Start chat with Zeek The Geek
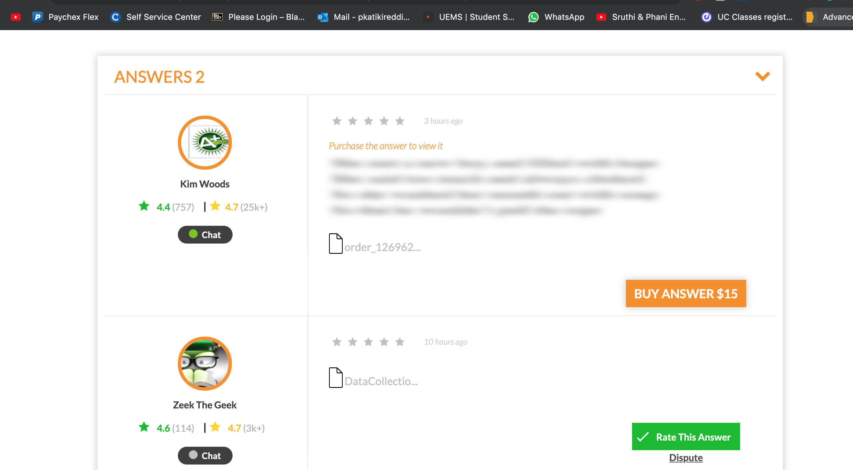853x470 pixels. tap(205, 456)
